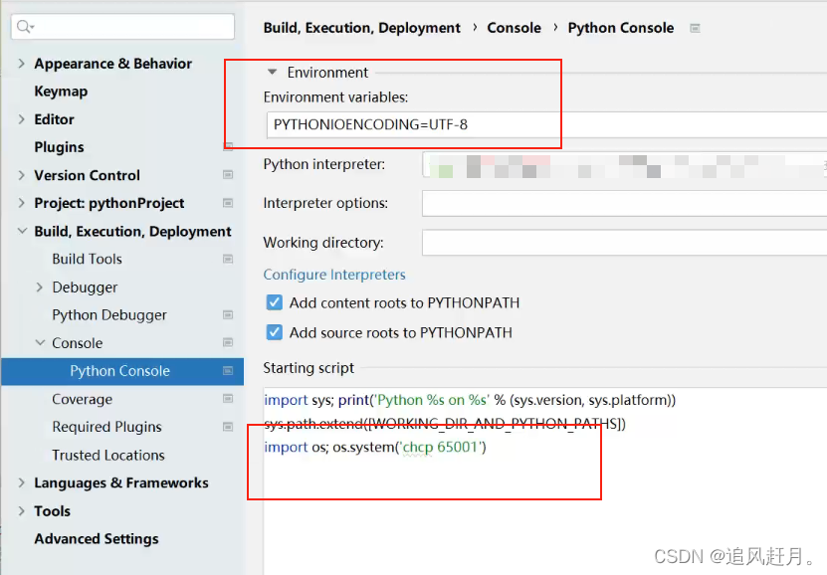
Task: Collapse Build, Execution, Deployment node
Action: [22, 231]
